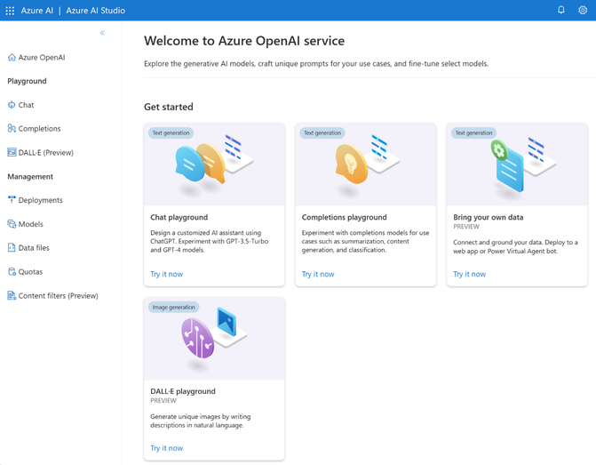
Task: Click the Azure AI header link
Action: tap(37, 11)
